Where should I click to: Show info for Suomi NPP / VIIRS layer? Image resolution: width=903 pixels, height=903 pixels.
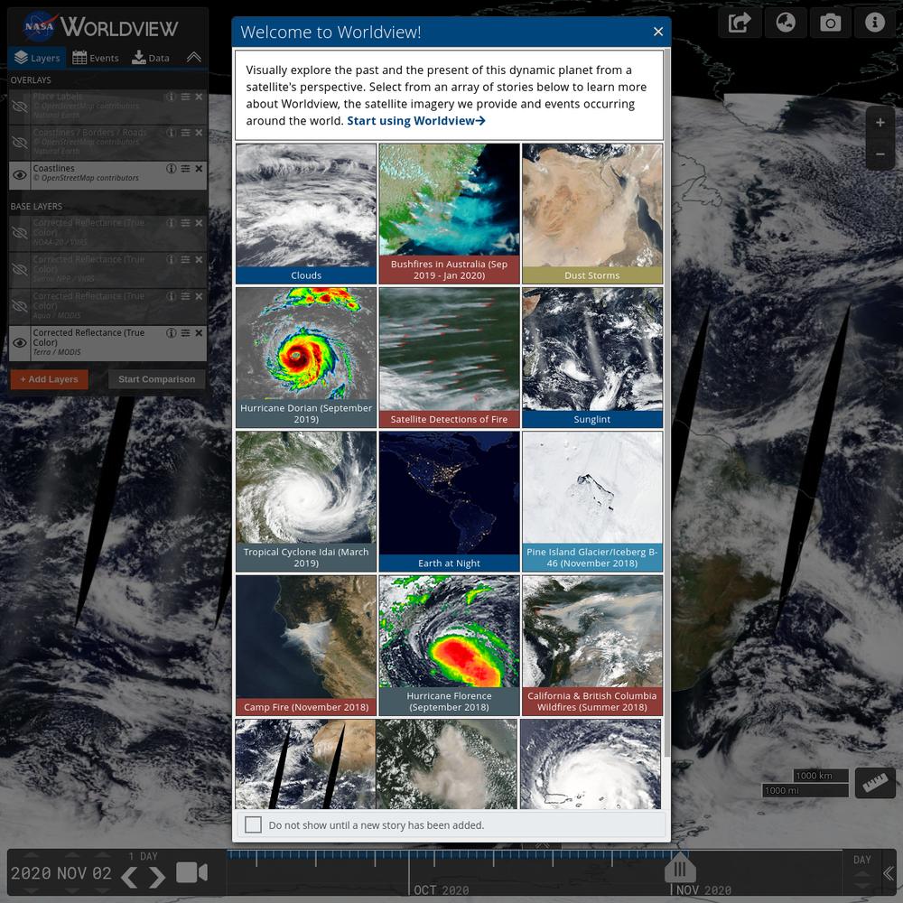click(x=171, y=260)
